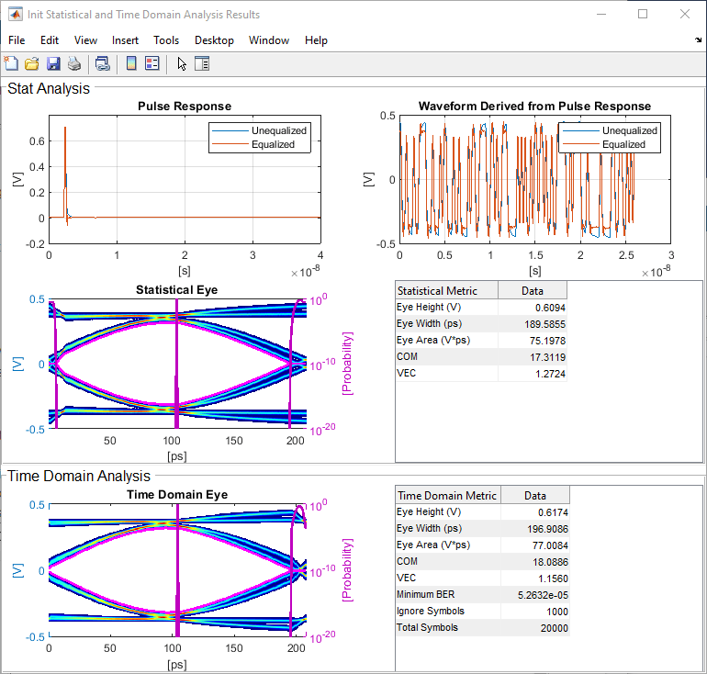Open the Help menu

point(316,40)
